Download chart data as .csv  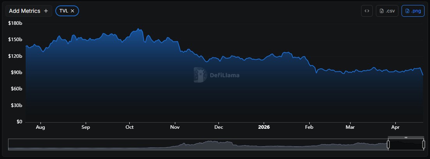tap(387, 11)
